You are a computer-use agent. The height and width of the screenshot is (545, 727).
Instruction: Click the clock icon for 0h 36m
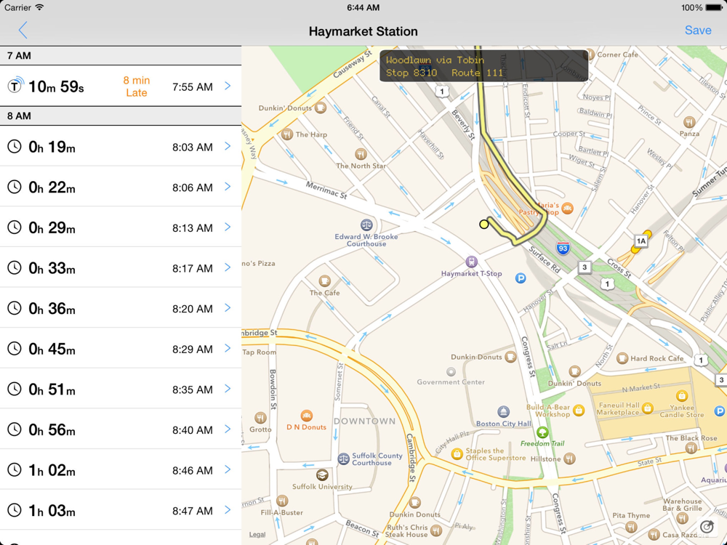pos(15,308)
